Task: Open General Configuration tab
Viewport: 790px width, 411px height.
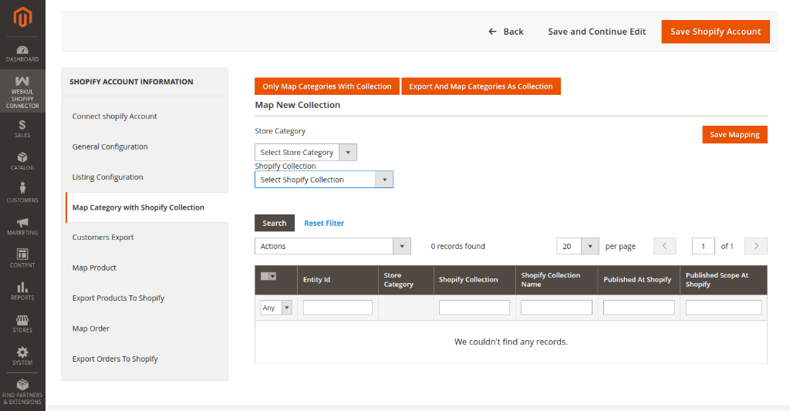Action: coord(110,147)
